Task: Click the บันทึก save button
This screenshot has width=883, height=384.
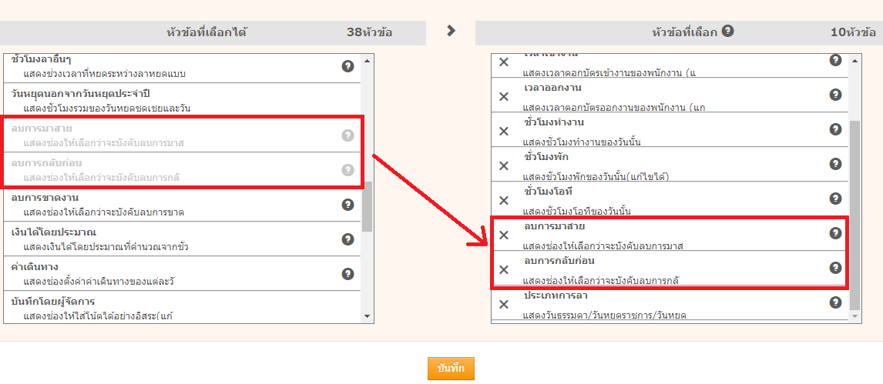Action: [451, 369]
